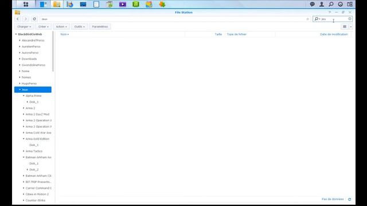
Task: Open the Créer dropdown menu
Action: 44,27
